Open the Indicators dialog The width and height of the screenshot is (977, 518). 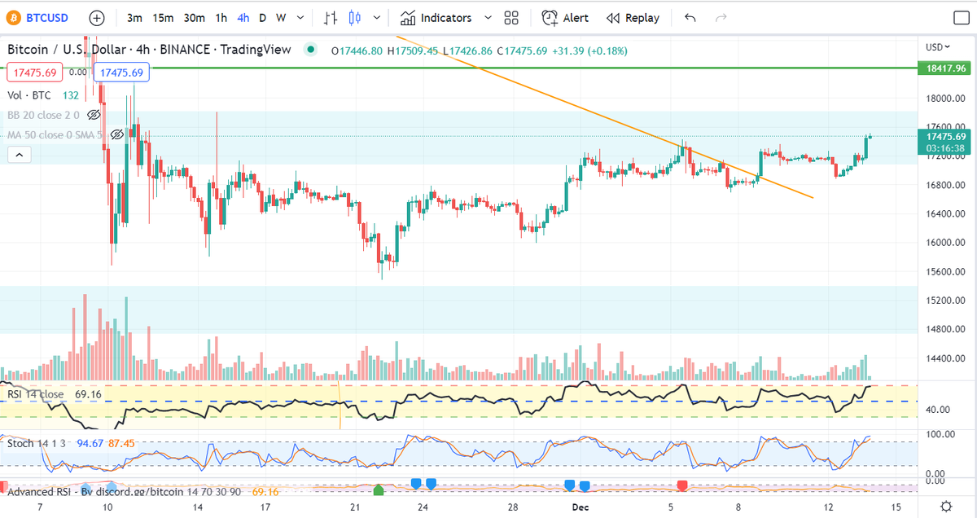pos(436,17)
